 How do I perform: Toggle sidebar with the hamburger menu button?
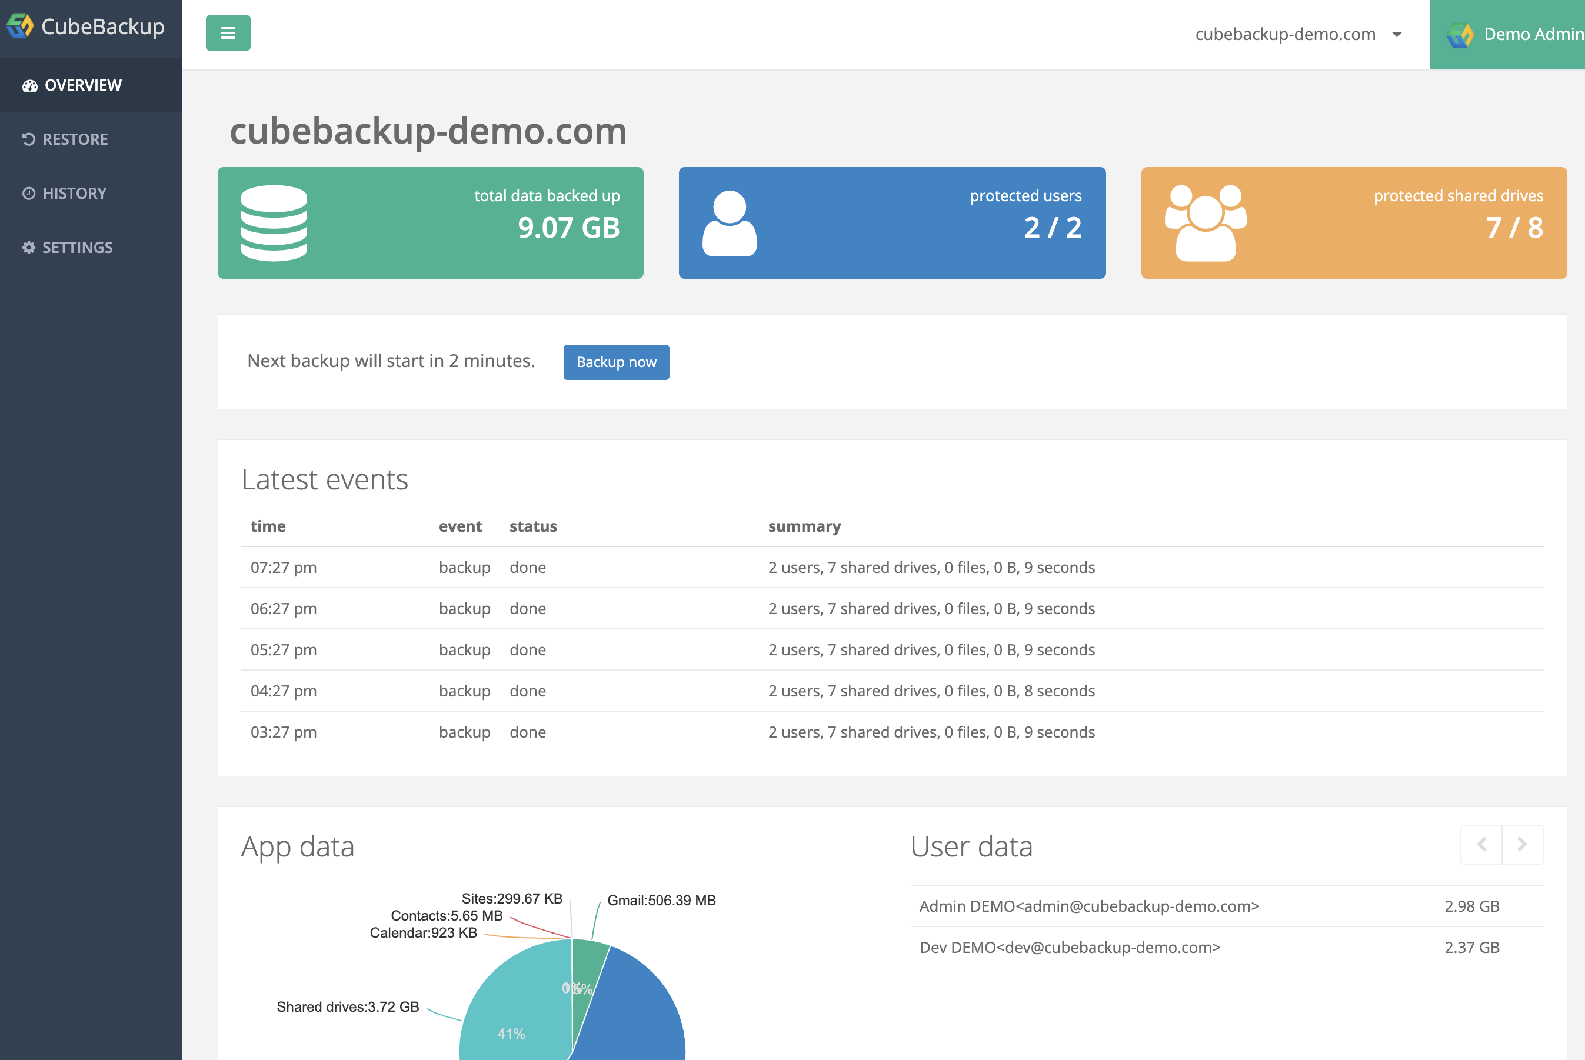[x=228, y=33]
